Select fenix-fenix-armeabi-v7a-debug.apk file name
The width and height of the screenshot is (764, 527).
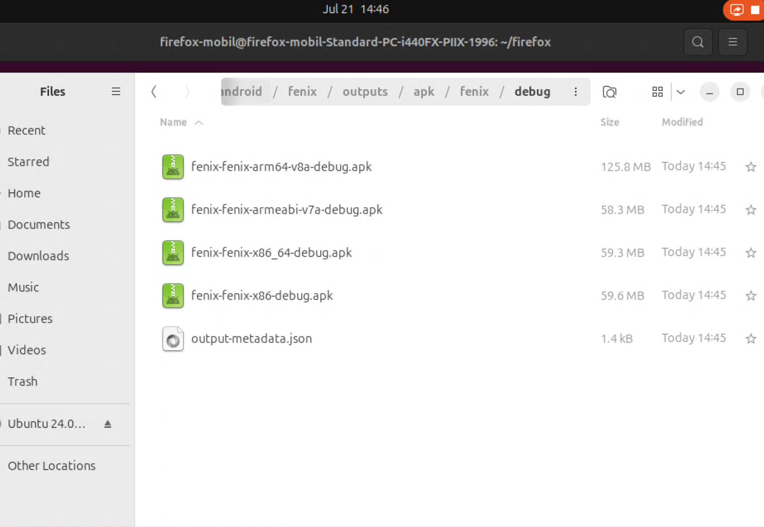tap(287, 210)
